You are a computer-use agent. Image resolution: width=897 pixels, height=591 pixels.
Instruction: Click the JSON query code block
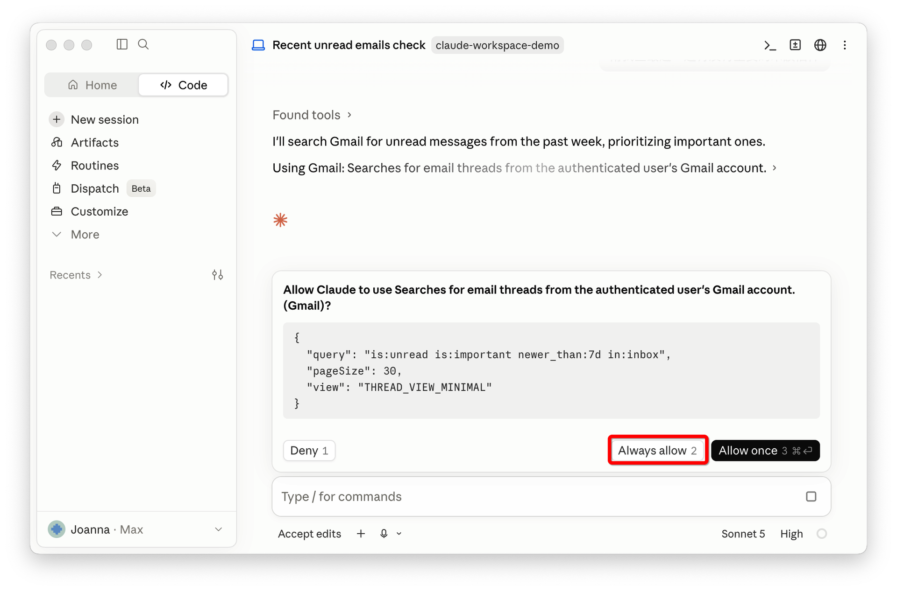[551, 370]
